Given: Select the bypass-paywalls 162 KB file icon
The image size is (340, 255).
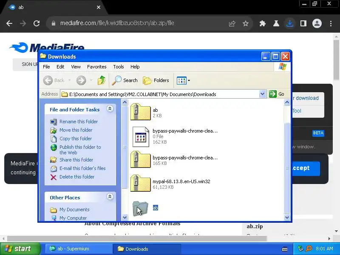Looking at the screenshot, I should click(x=141, y=136).
